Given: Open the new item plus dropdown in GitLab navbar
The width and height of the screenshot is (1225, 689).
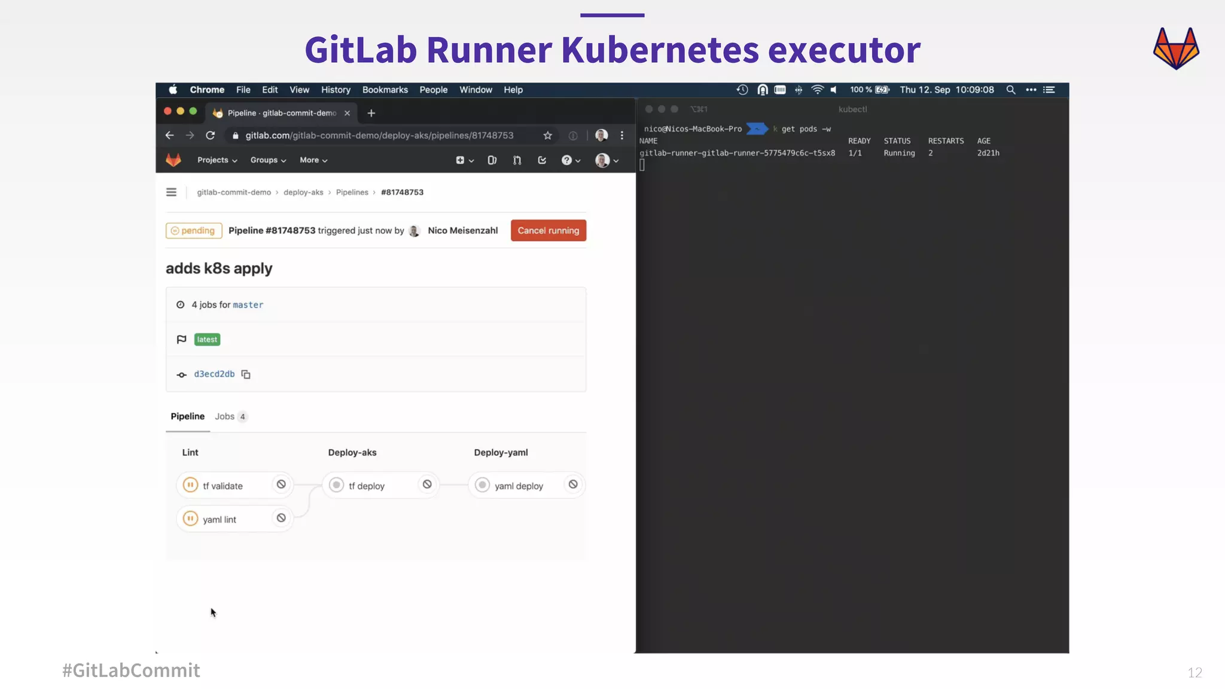Looking at the screenshot, I should 465,160.
